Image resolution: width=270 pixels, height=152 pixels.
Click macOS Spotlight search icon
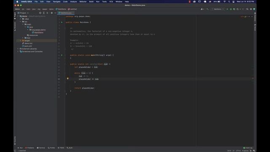click(229, 2)
